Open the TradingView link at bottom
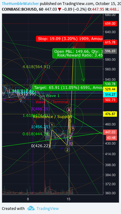The width and height of the screenshot is (121, 214). pos(48,209)
